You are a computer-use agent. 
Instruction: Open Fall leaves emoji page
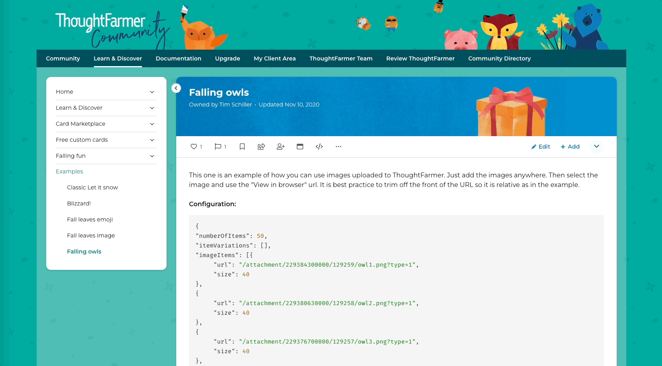coord(90,219)
